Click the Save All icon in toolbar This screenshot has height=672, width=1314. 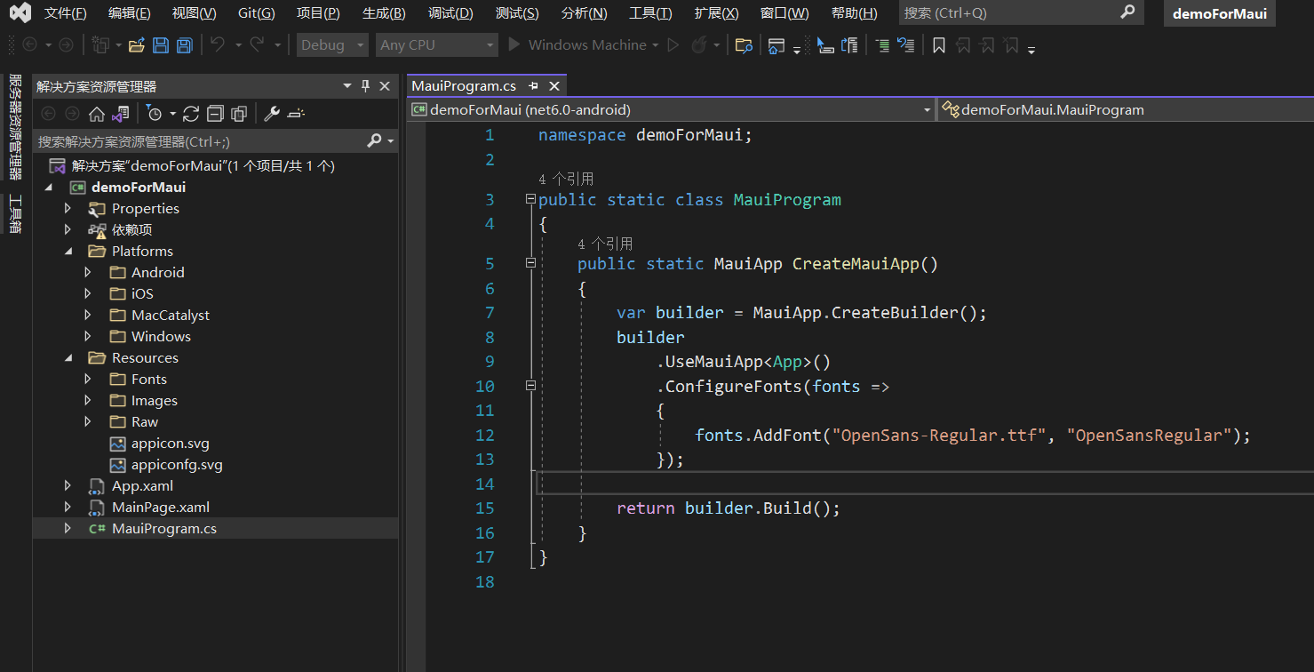pyautogui.click(x=184, y=45)
